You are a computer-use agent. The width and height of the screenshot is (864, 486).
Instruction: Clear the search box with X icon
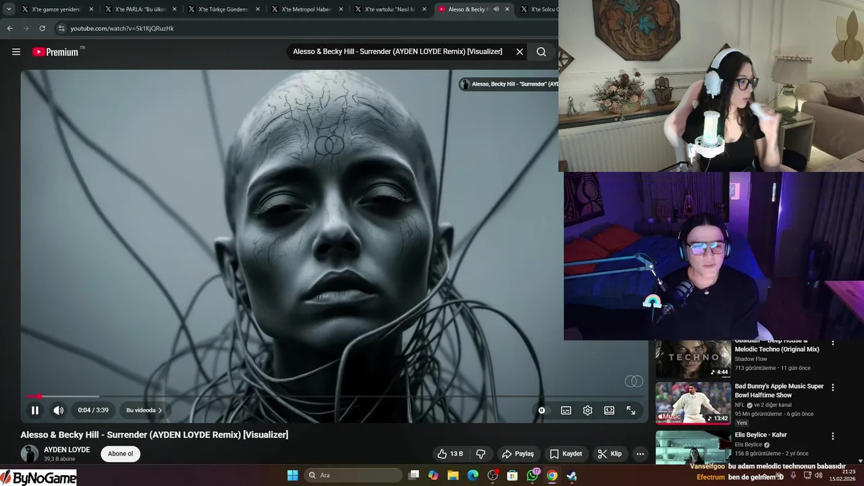(520, 52)
